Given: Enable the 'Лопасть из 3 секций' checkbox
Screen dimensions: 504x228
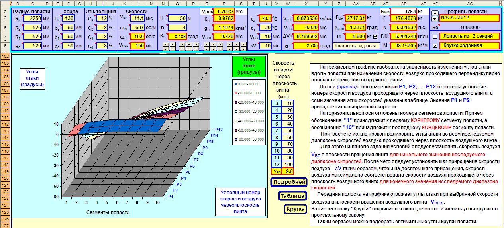Looking at the screenshot, I should click(x=435, y=36).
